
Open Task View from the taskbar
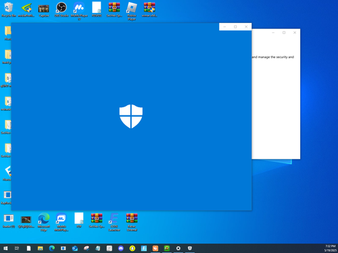click(x=17, y=248)
